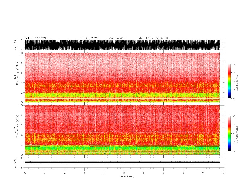Click the ch.1 log(PSD) colorbar label
251x194 pixels.
click(237, 83)
